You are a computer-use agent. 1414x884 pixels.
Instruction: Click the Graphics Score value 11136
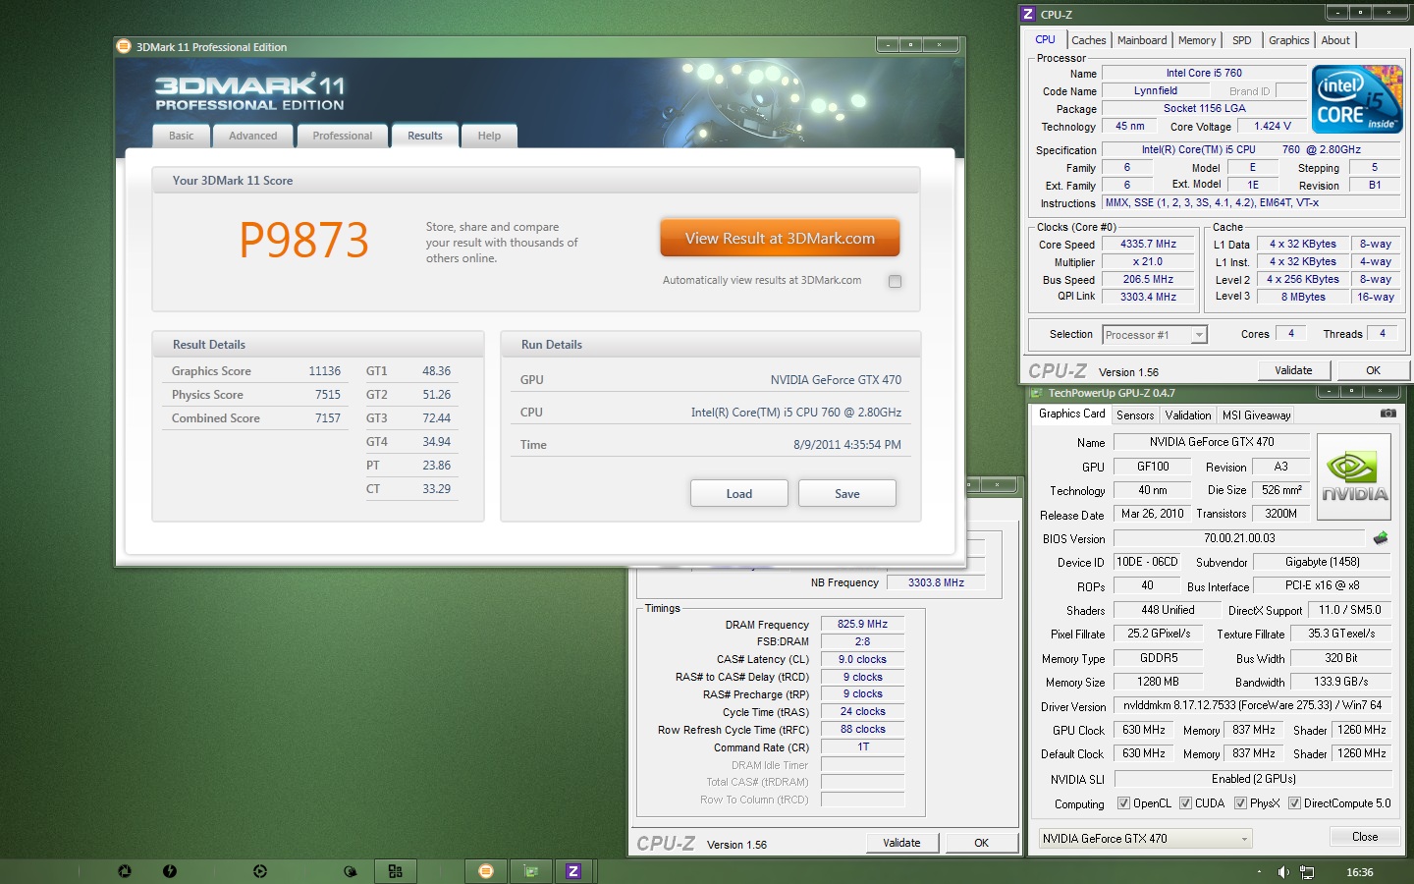(324, 371)
